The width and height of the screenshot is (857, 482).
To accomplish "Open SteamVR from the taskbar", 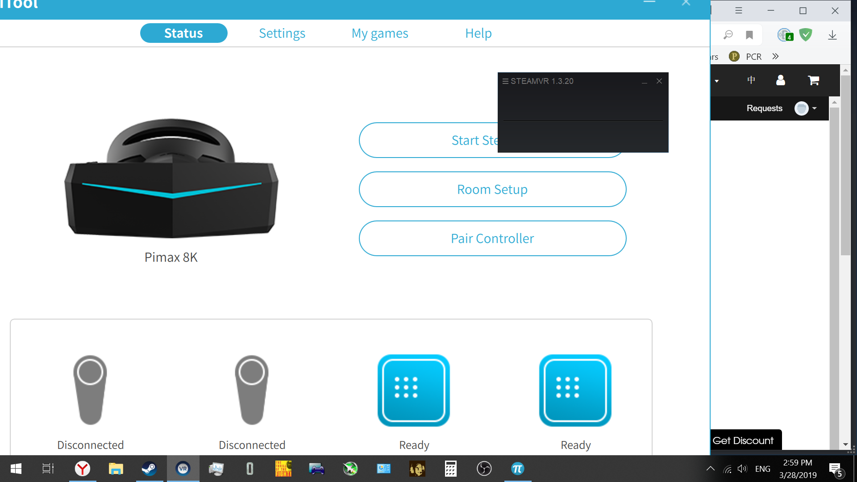I will [183, 469].
